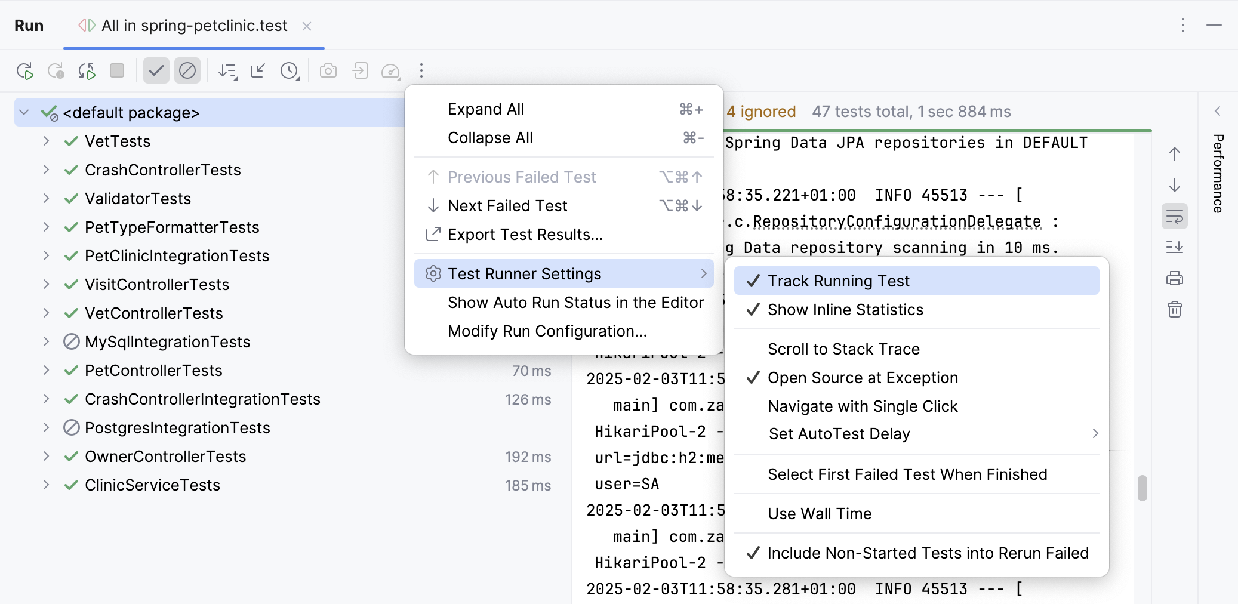Open the test history clock icon
This screenshot has width=1238, height=604.
point(290,70)
